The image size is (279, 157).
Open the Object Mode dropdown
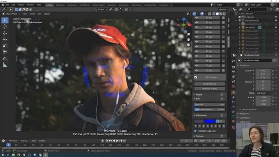11,14
